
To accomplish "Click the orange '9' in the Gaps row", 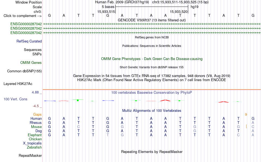I will [x=246, y=115].
